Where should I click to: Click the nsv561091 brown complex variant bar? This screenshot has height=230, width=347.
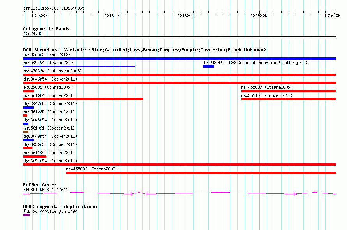coord(26,132)
